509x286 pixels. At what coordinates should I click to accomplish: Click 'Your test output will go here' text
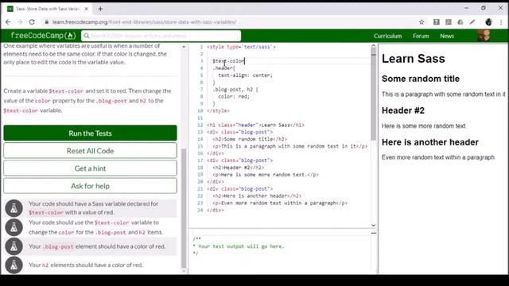coord(241,246)
